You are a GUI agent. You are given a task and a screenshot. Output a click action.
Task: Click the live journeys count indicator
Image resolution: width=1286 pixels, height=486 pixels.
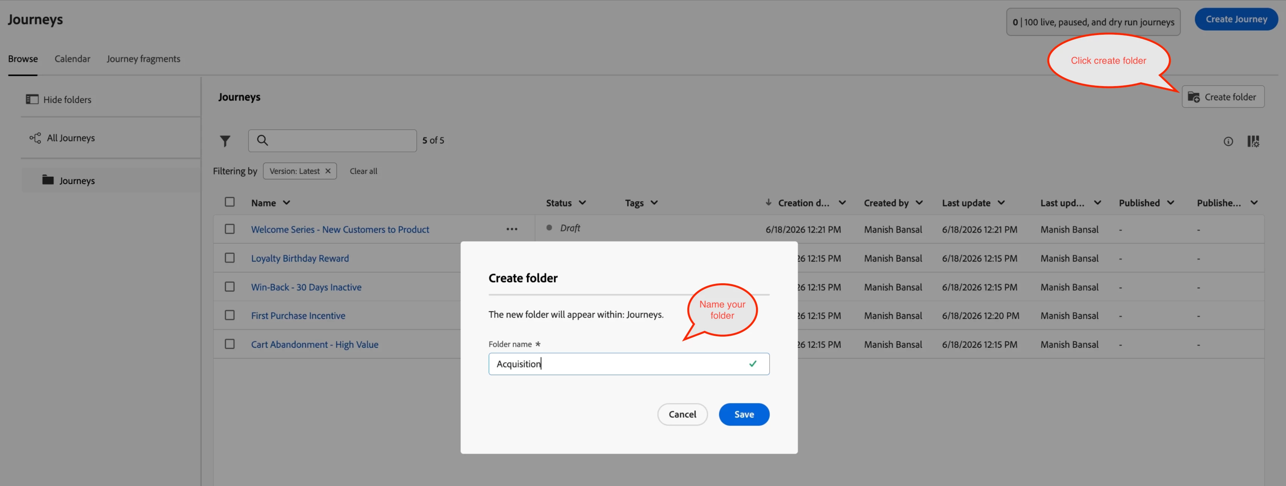(1093, 22)
